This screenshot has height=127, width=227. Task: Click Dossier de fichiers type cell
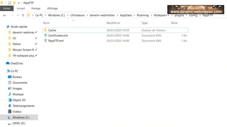[x=153, y=30]
